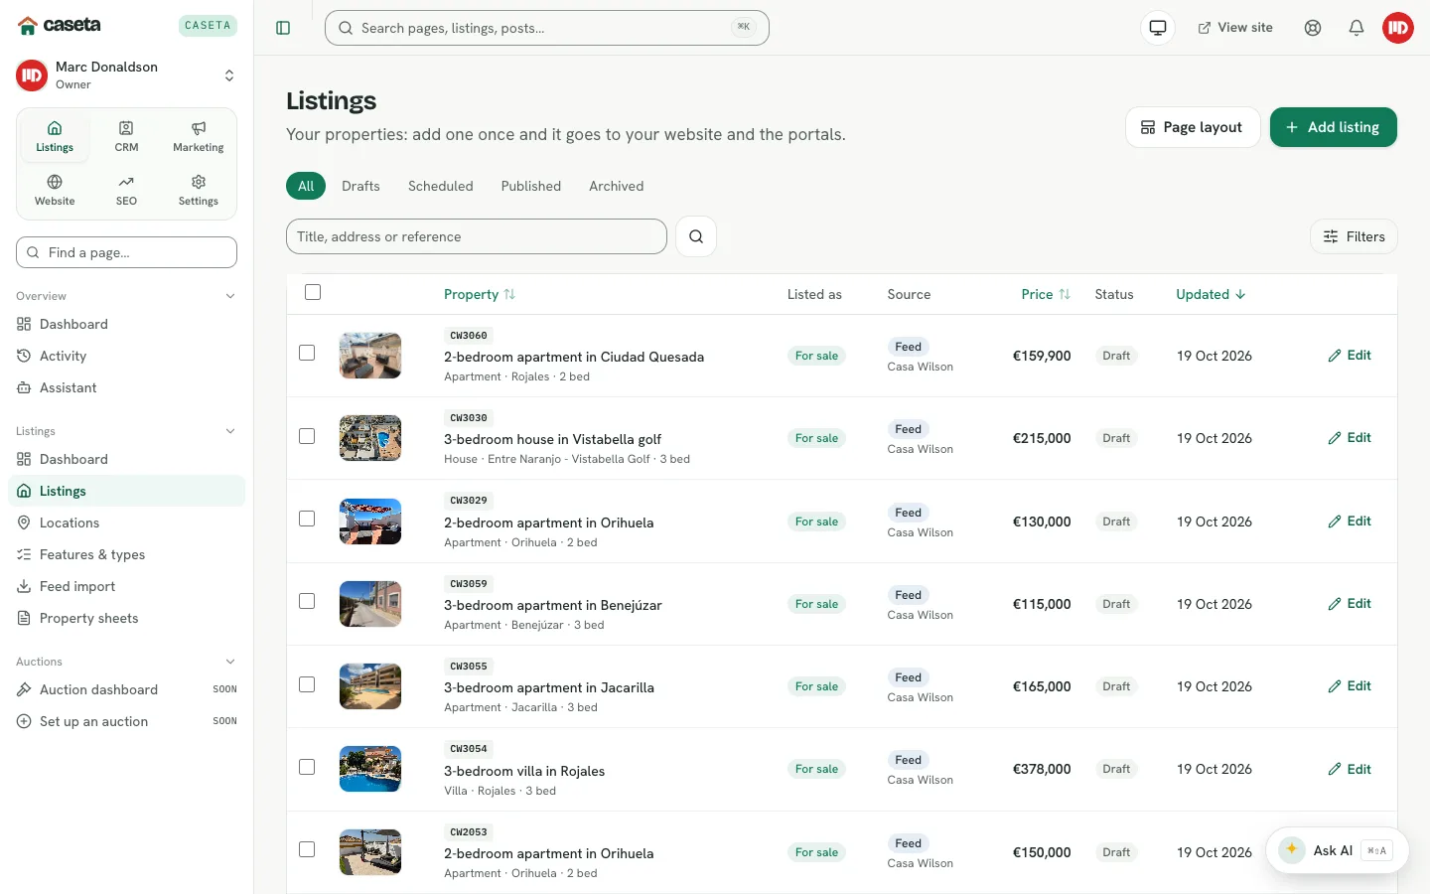Tick the CW3054 villa in Rojales checkbox
Screen dimensions: 1430x894
[x=307, y=767]
